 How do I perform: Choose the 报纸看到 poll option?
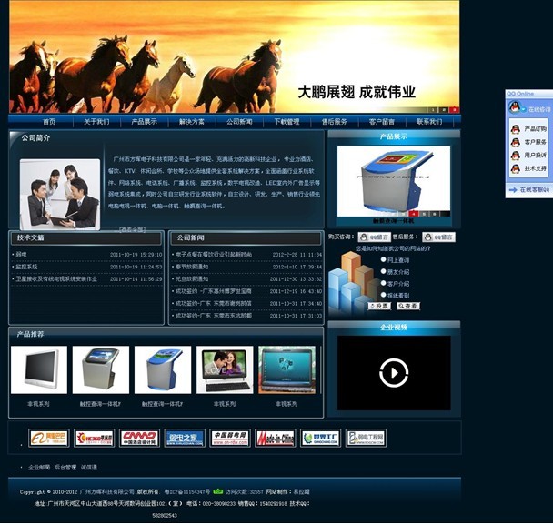coord(384,295)
